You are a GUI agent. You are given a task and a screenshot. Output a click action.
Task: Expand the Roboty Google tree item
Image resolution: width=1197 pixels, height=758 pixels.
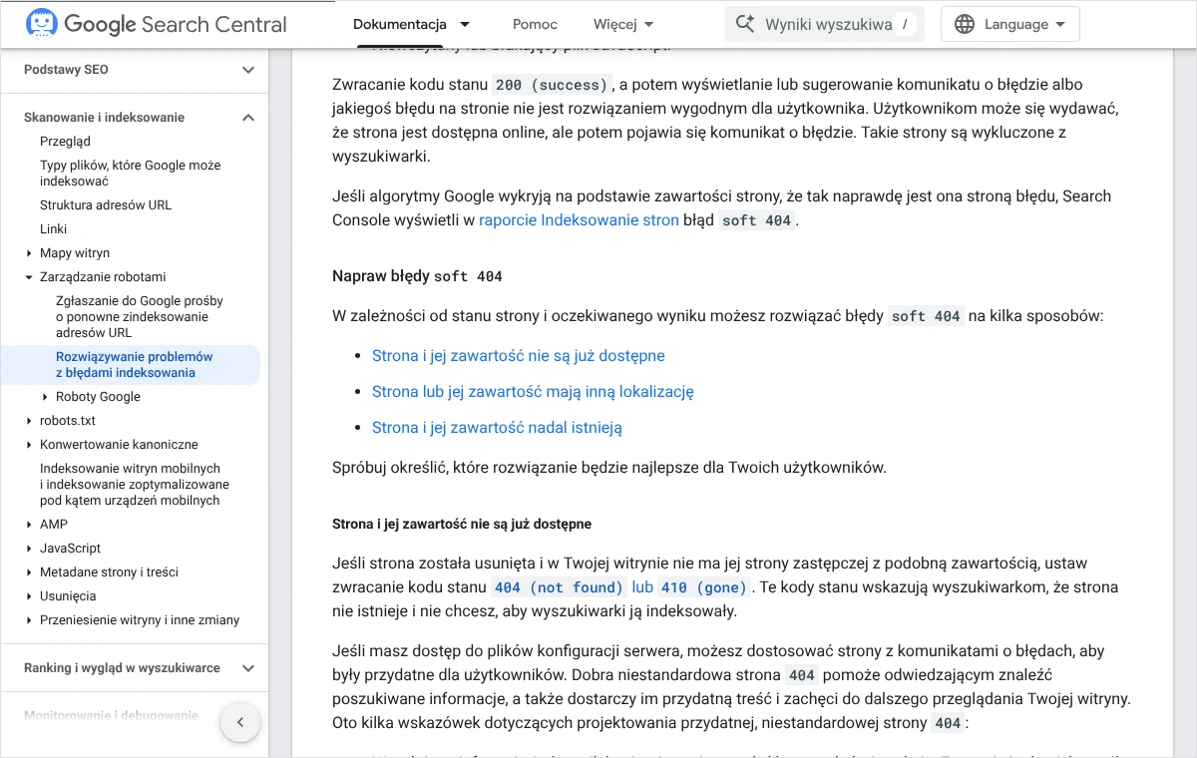point(45,397)
